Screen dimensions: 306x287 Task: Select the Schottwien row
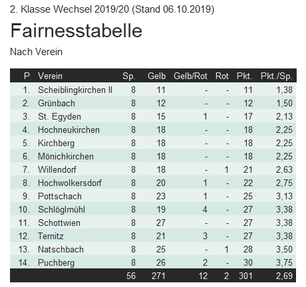153,223
